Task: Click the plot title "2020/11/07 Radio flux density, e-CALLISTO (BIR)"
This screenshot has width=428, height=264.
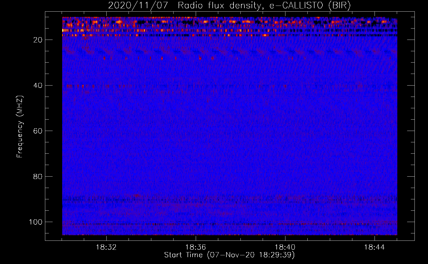Action: (229, 6)
